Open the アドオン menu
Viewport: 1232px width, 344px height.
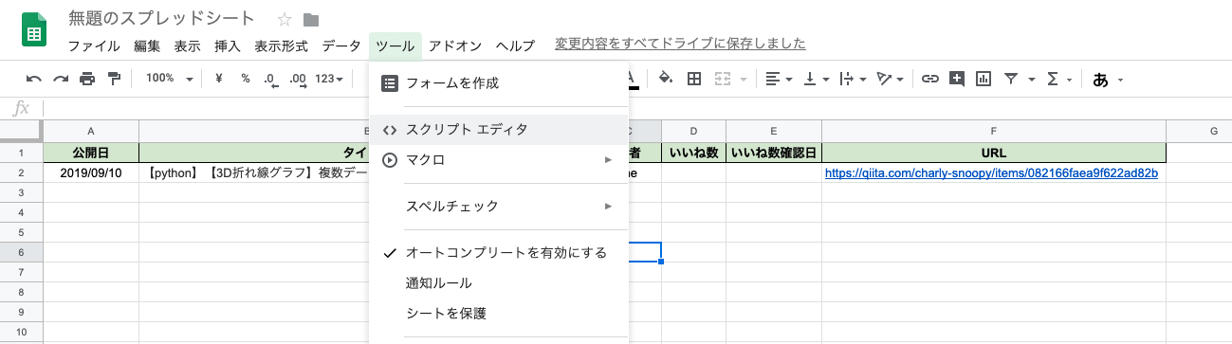click(455, 45)
